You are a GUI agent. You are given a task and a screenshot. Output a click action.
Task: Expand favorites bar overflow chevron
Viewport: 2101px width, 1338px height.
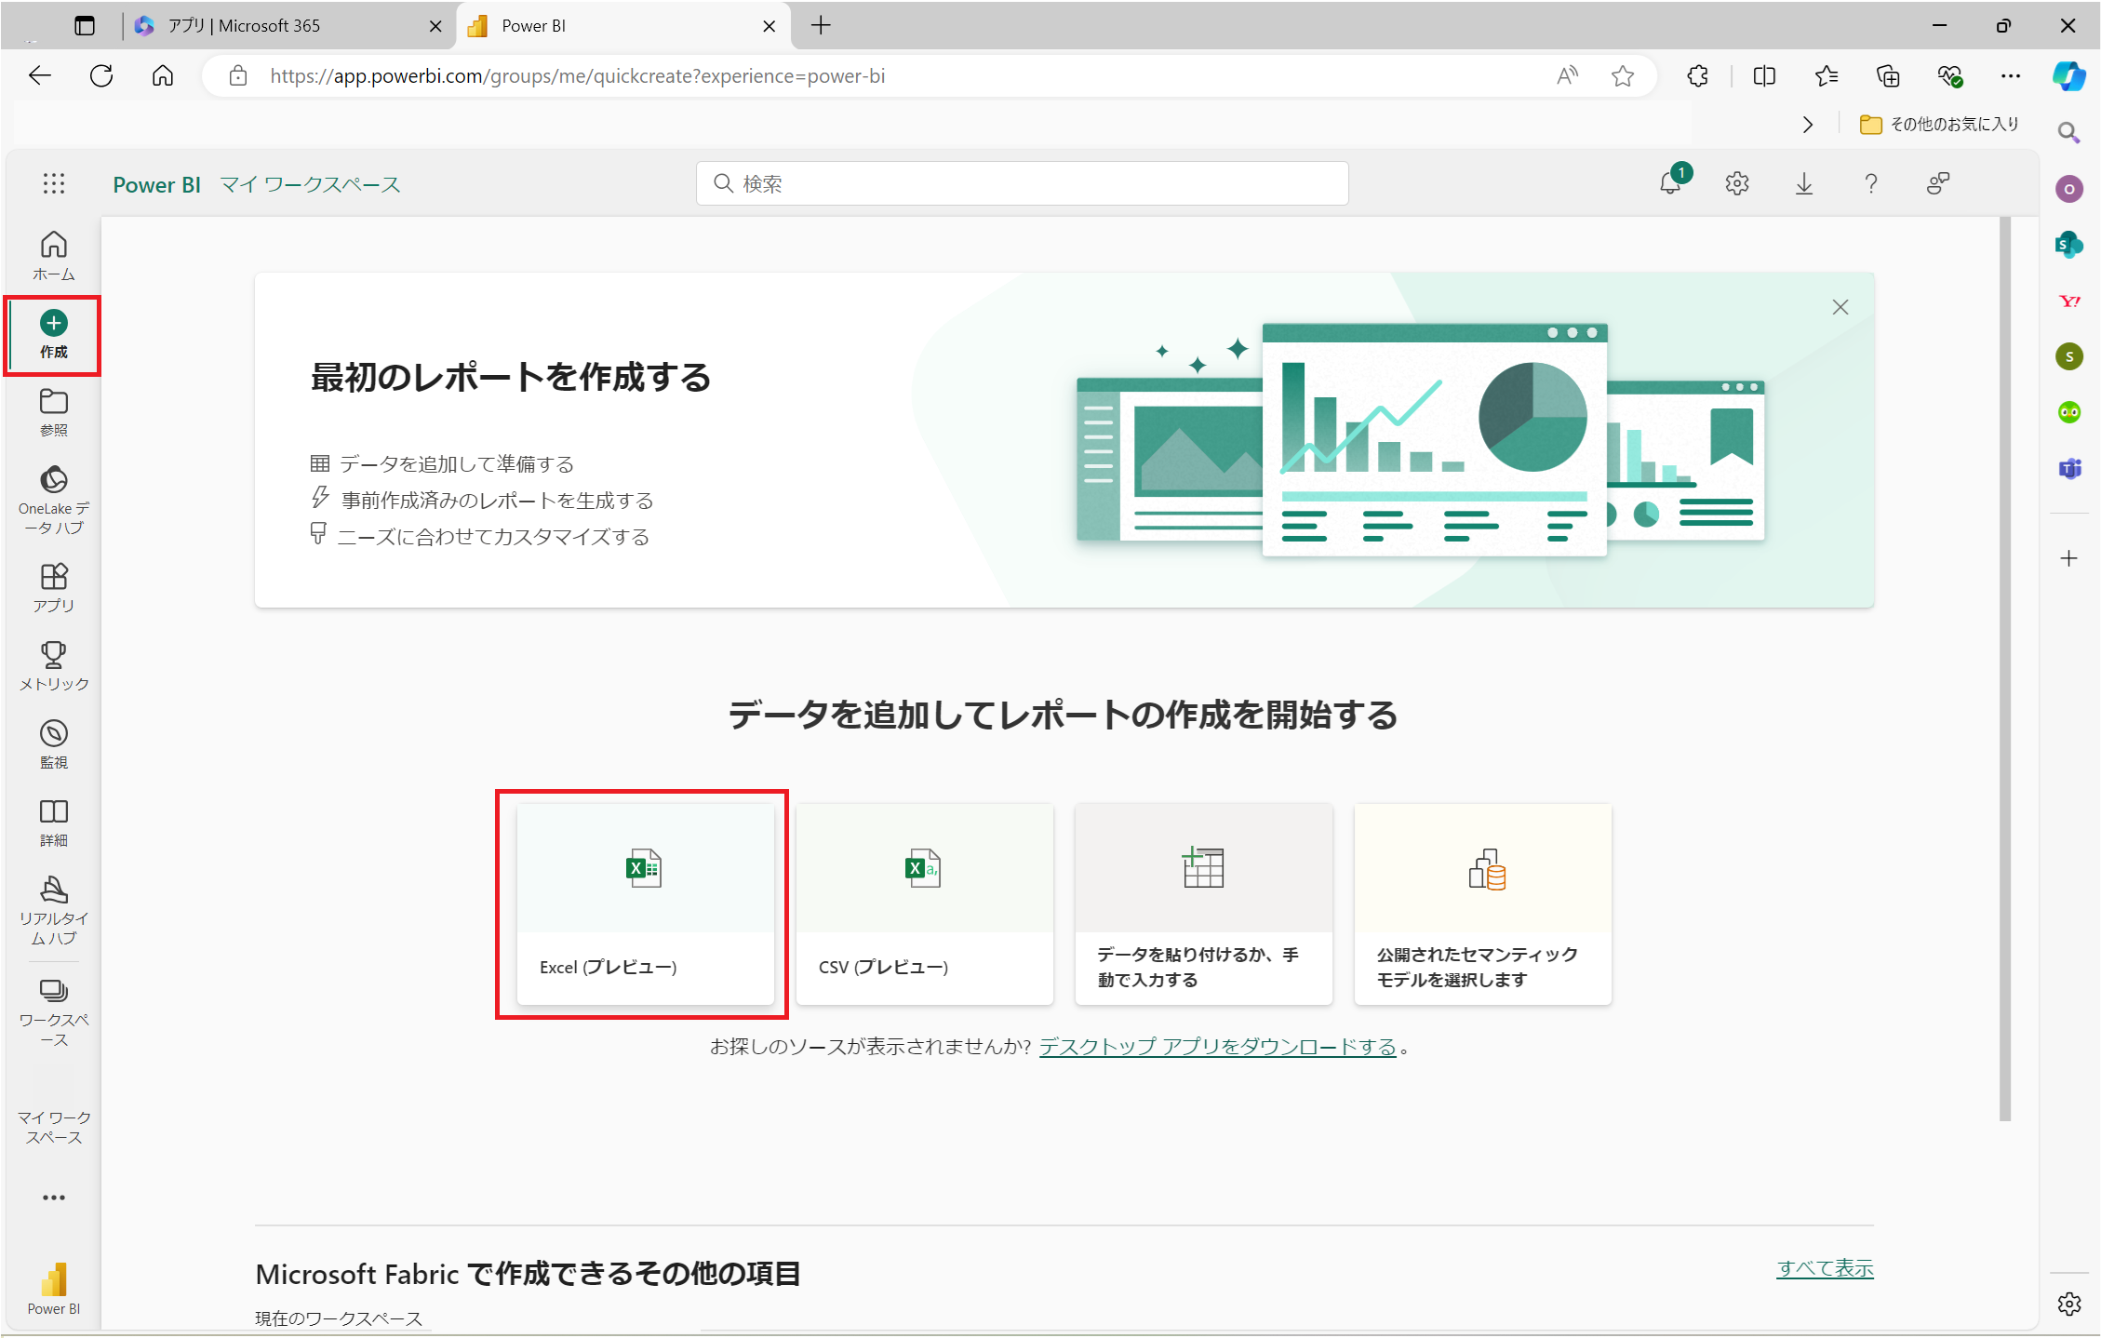pos(1807,125)
